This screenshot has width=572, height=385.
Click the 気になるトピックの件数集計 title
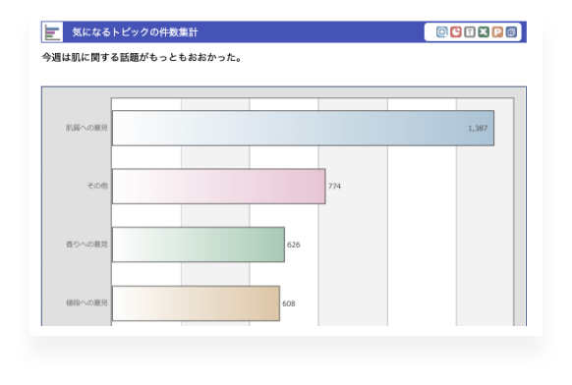coord(135,32)
